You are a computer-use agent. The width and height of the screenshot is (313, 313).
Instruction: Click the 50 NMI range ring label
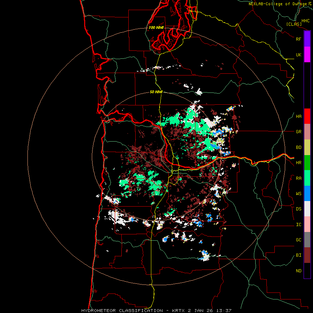point(156,92)
